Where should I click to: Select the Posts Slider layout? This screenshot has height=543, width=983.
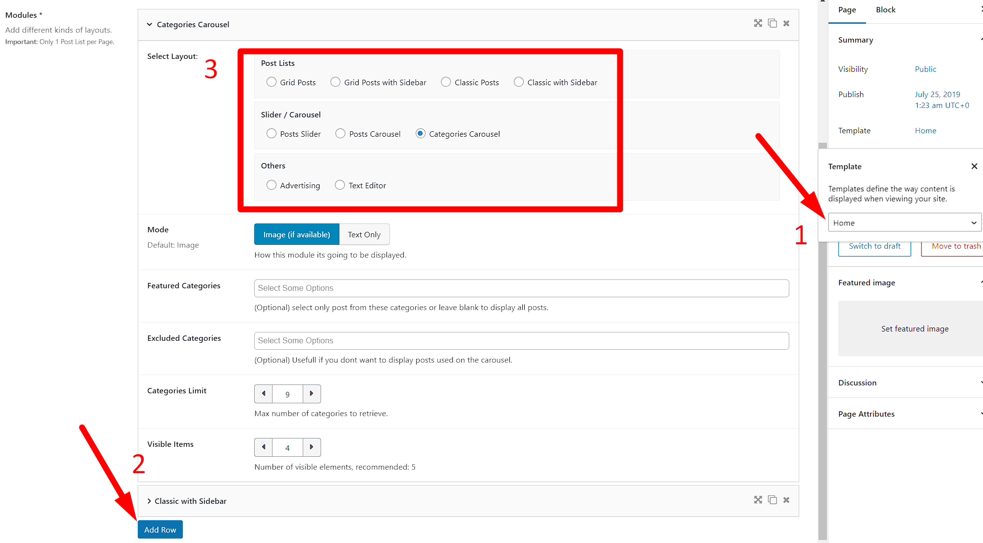coord(272,134)
